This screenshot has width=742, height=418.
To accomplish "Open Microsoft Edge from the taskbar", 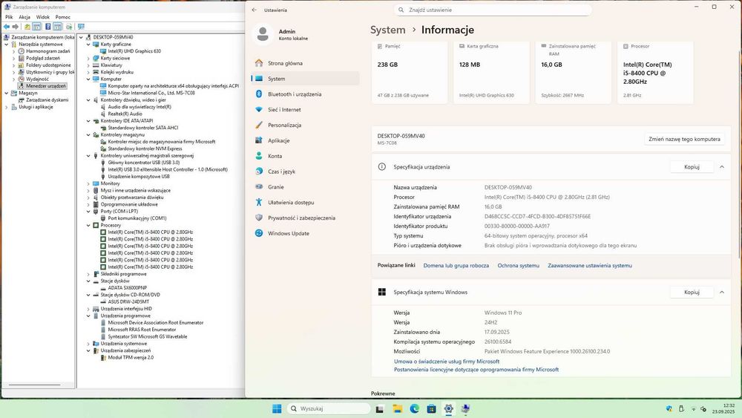I will [414, 409].
